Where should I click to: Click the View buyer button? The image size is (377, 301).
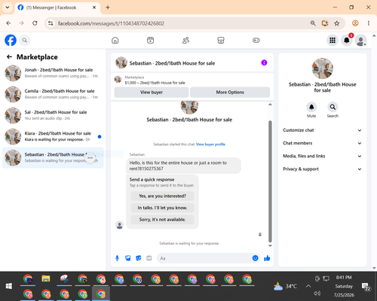point(152,93)
